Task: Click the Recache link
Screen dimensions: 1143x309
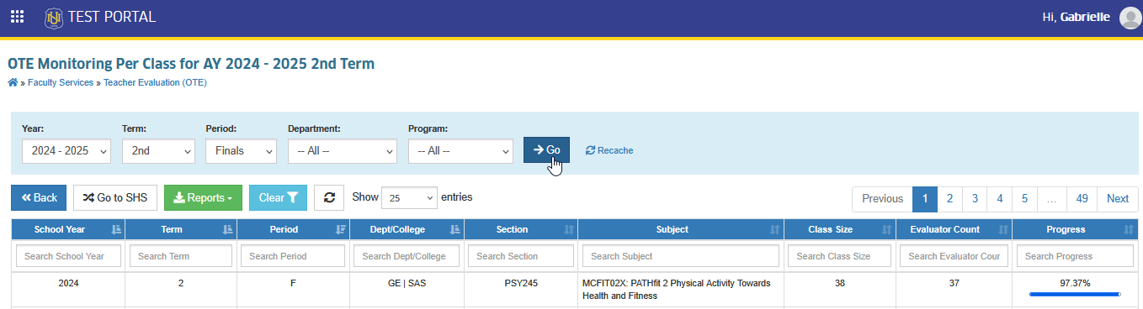Action: click(x=609, y=150)
